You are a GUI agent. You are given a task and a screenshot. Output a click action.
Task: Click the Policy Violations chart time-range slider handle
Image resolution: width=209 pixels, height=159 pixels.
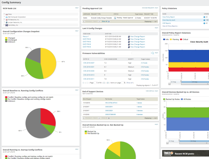click(x=181, y=81)
